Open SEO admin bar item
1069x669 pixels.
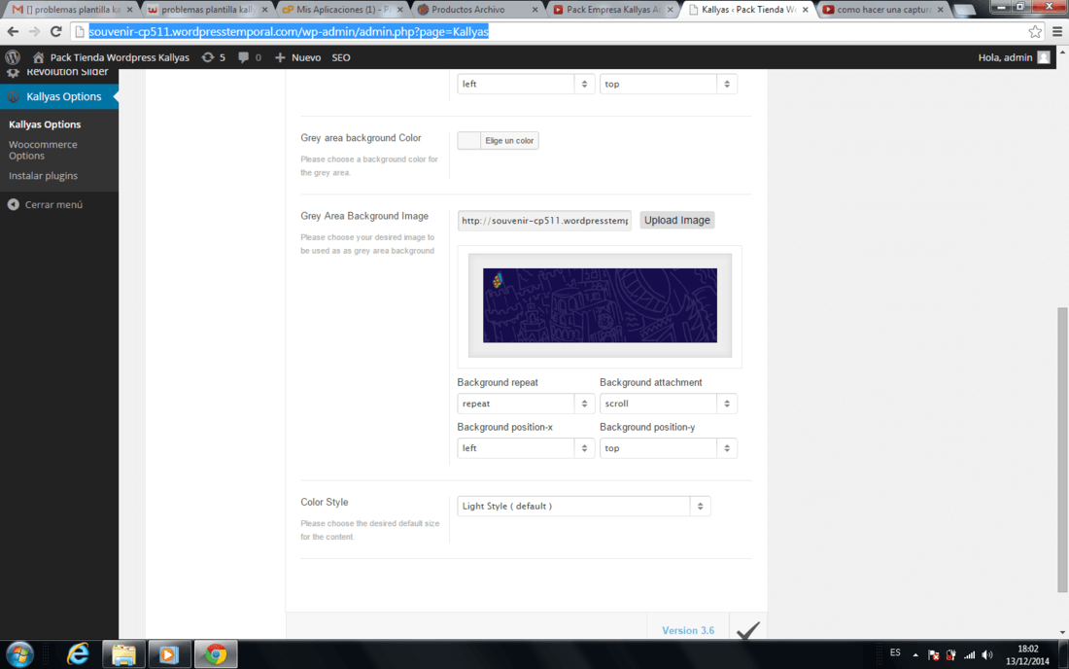(x=341, y=57)
